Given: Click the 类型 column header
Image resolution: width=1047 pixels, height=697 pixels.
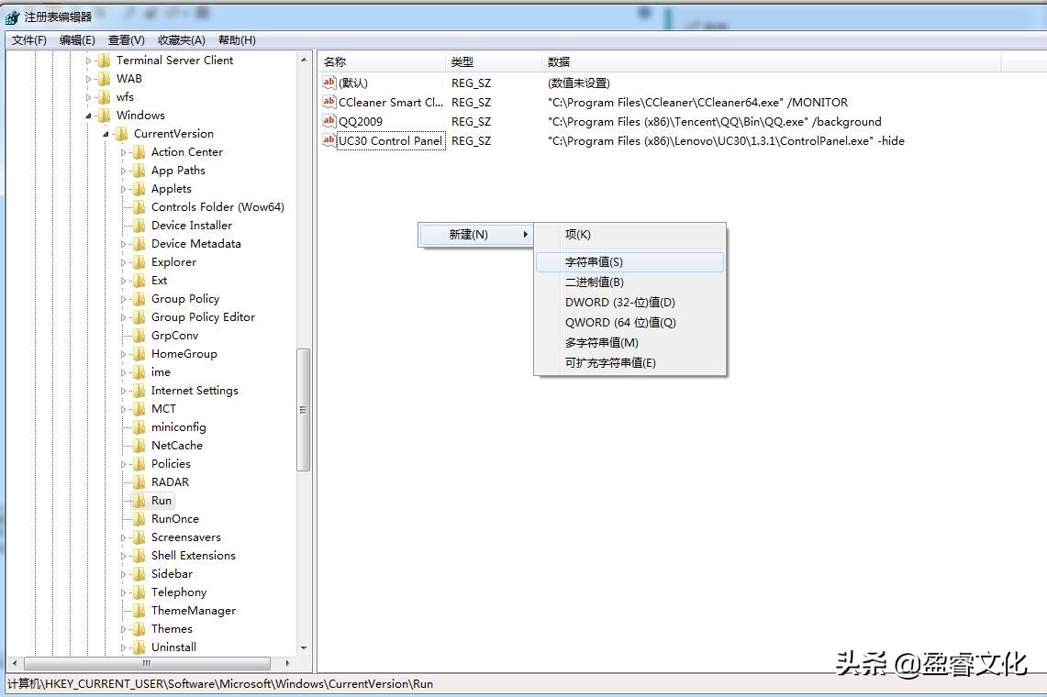Looking at the screenshot, I should point(491,61).
